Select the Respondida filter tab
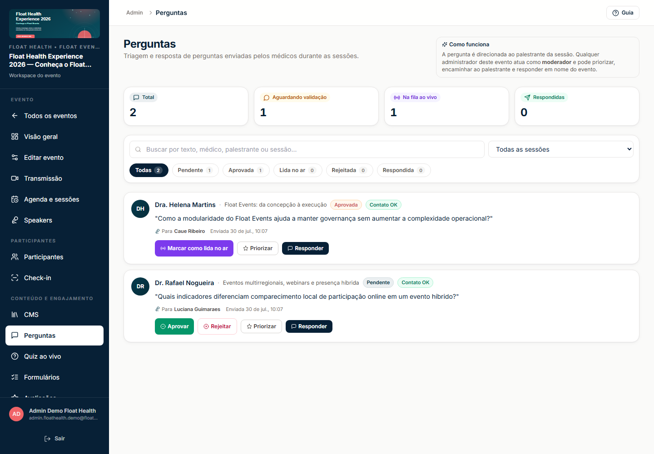This screenshot has height=454, width=654. click(x=404, y=170)
